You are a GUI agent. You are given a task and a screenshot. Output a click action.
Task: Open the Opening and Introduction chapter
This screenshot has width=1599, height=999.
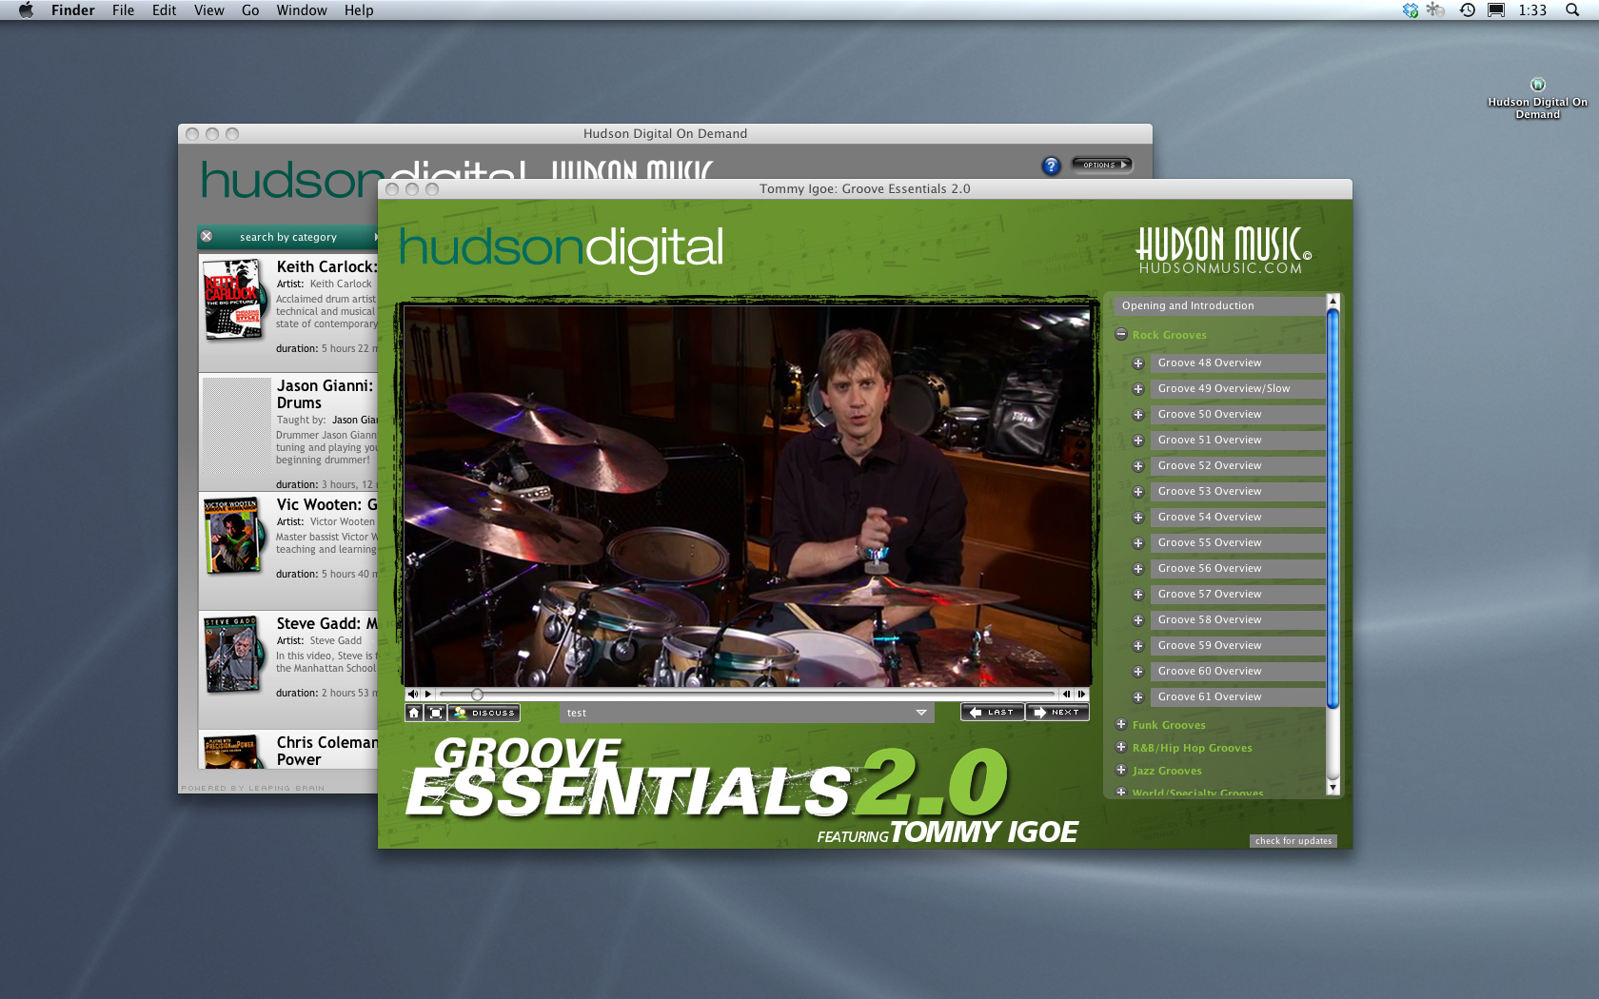(x=1218, y=305)
